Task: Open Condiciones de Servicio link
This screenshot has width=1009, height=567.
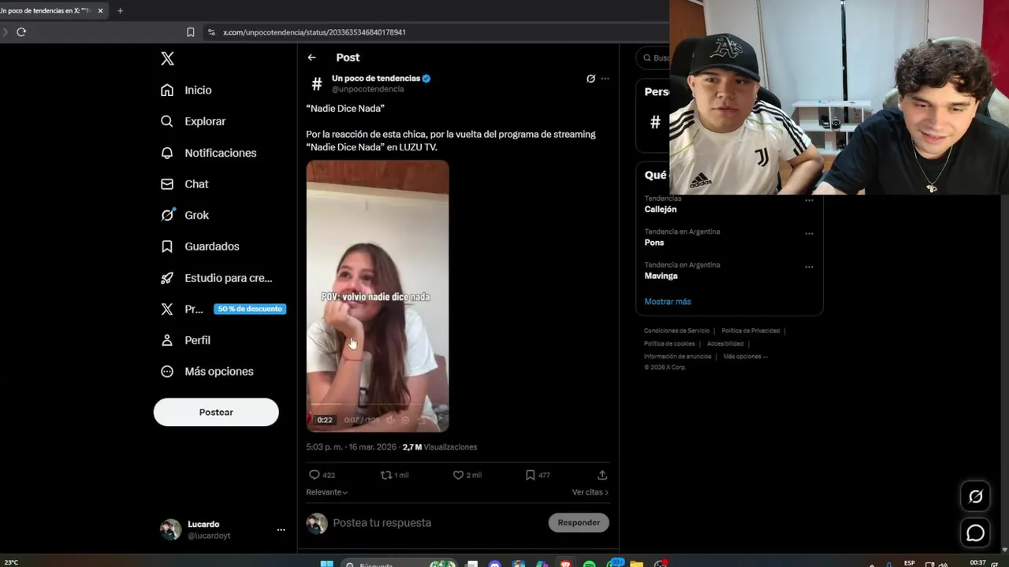Action: [x=676, y=331]
